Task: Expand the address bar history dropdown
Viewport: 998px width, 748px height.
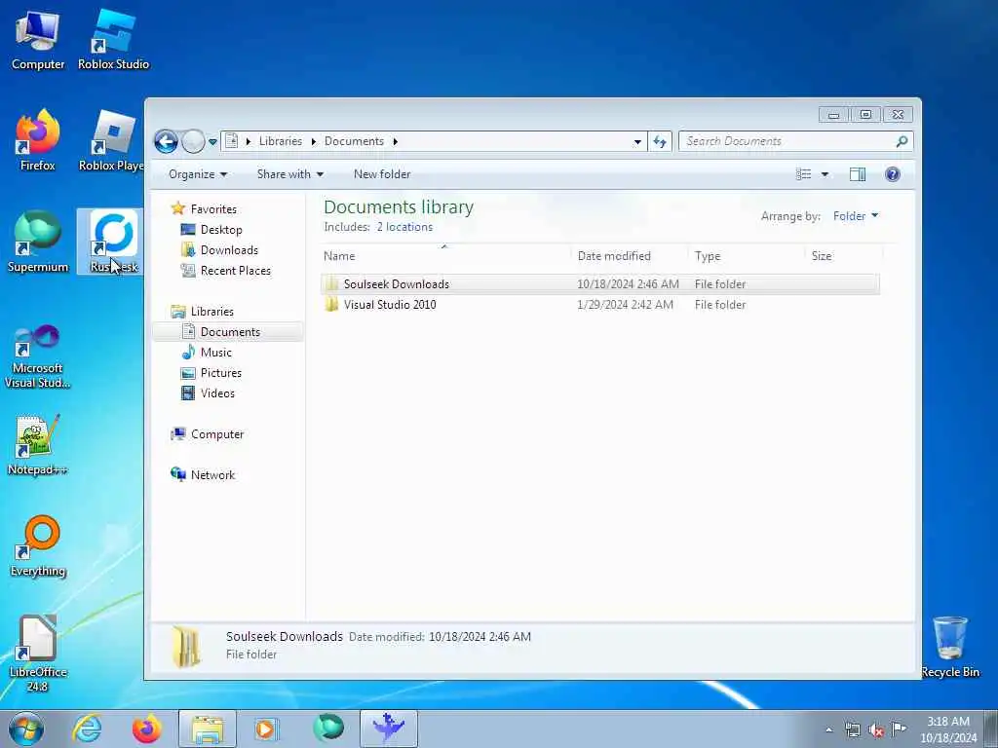Action: 637,142
